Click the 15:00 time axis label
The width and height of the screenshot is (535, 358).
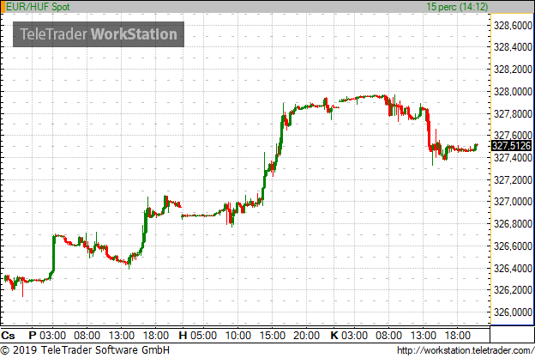[x=273, y=335]
